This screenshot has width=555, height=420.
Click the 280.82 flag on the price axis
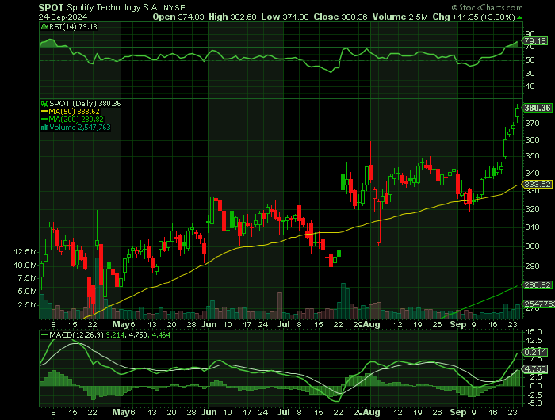point(538,284)
